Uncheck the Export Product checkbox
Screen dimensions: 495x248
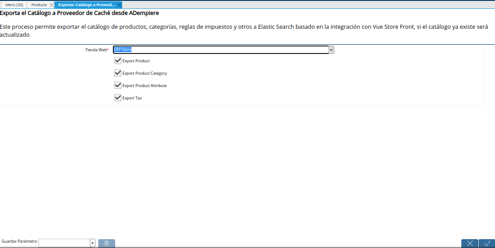point(118,61)
